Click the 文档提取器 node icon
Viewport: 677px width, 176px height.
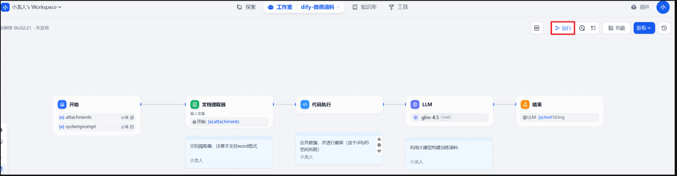point(195,104)
